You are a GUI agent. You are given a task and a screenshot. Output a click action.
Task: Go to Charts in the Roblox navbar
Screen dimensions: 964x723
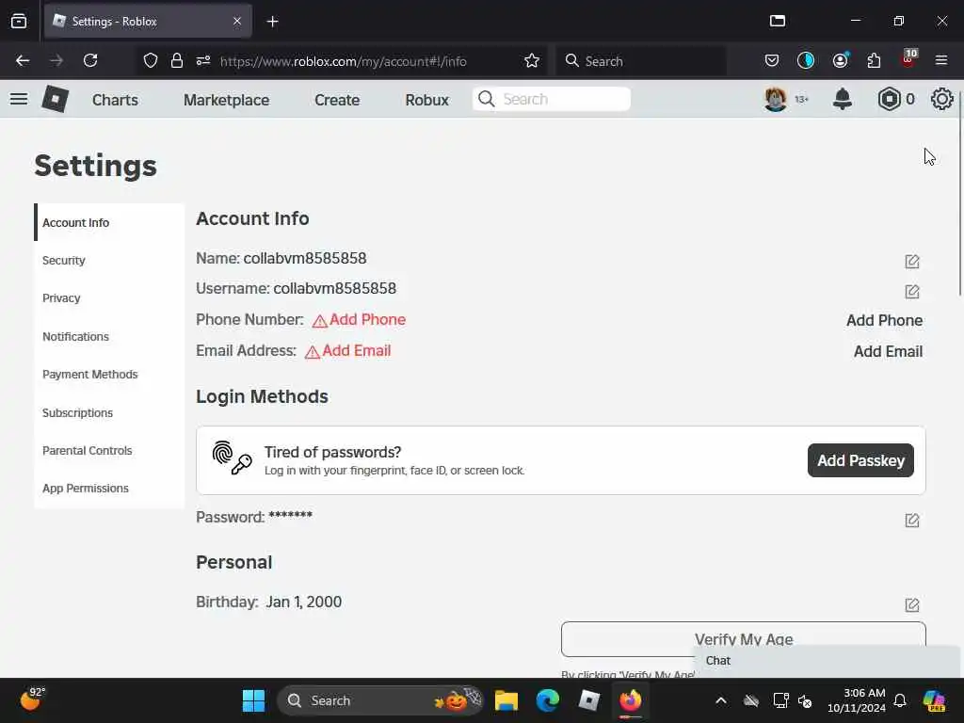coord(115,100)
